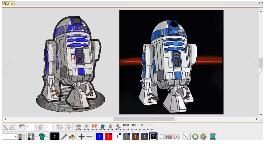The image size is (268, 144).
Task: Select white color swatch 3
Action: click(x=117, y=136)
